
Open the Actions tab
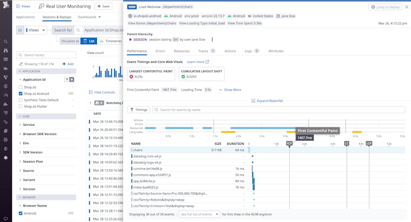pos(230,51)
